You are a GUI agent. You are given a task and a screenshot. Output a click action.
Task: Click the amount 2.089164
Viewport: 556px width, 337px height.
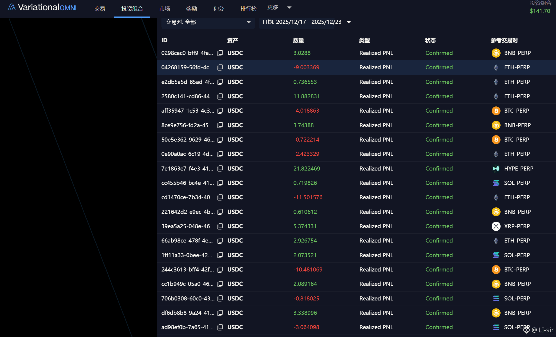(x=305, y=284)
